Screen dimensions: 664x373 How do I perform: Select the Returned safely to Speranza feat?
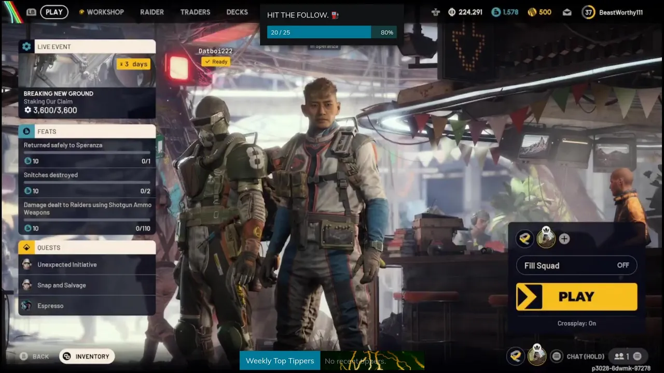click(x=87, y=153)
